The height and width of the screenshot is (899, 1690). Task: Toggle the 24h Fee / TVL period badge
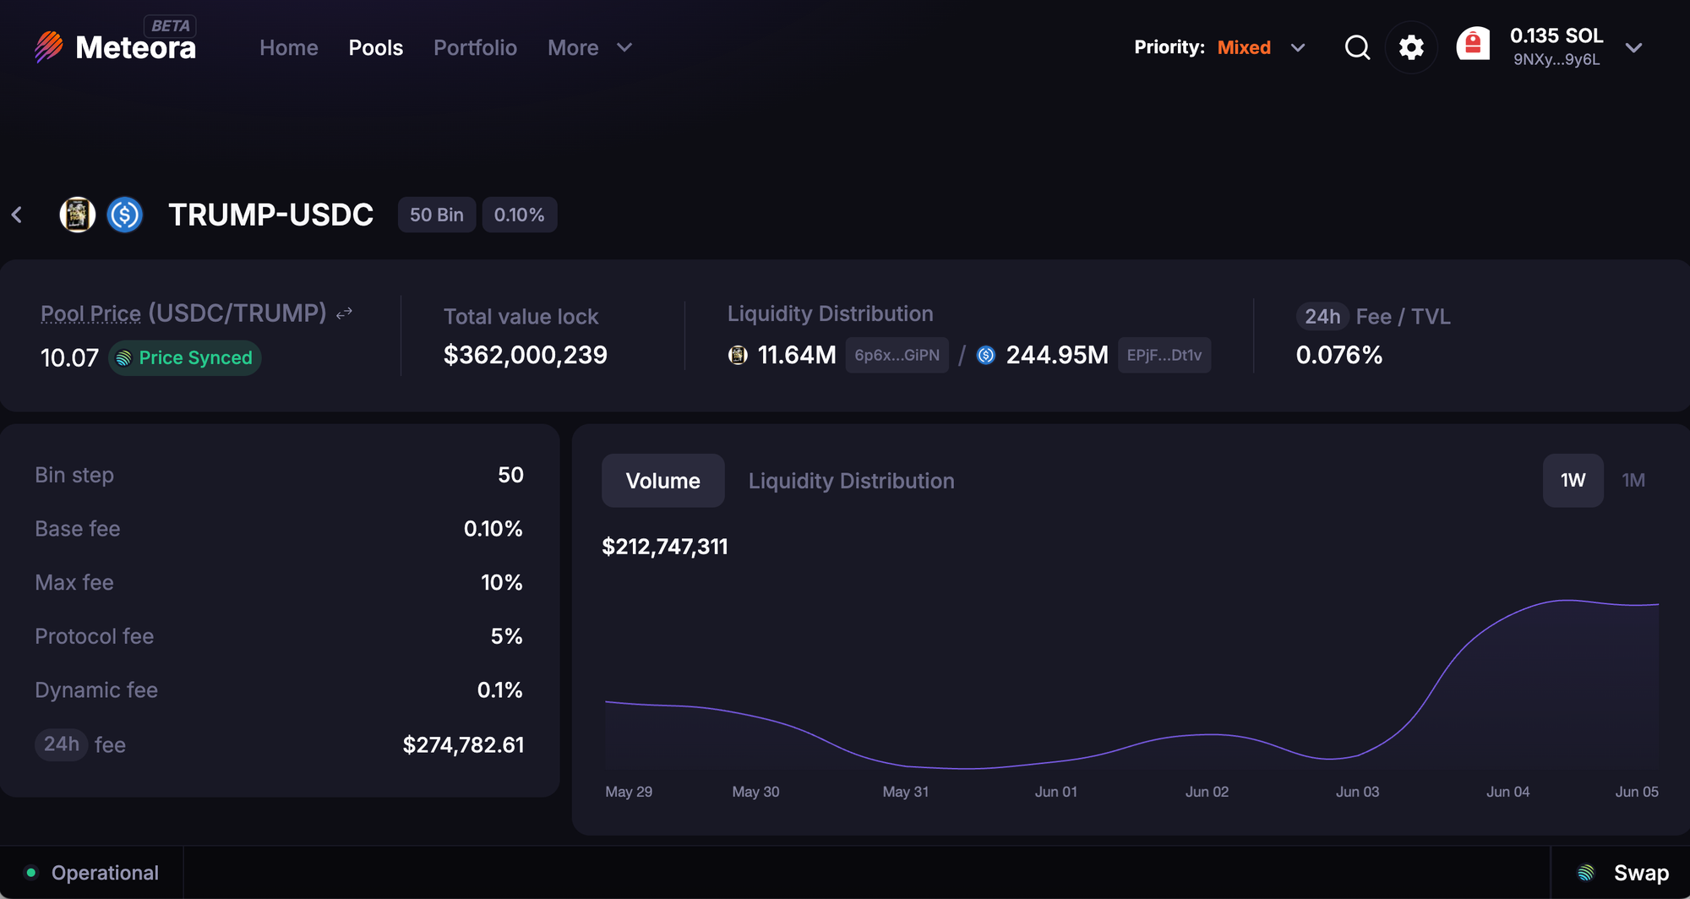pos(1322,317)
